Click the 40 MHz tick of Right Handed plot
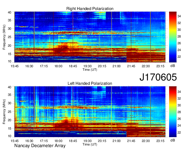This screenshot has width=184, height=149. coord(10,12)
